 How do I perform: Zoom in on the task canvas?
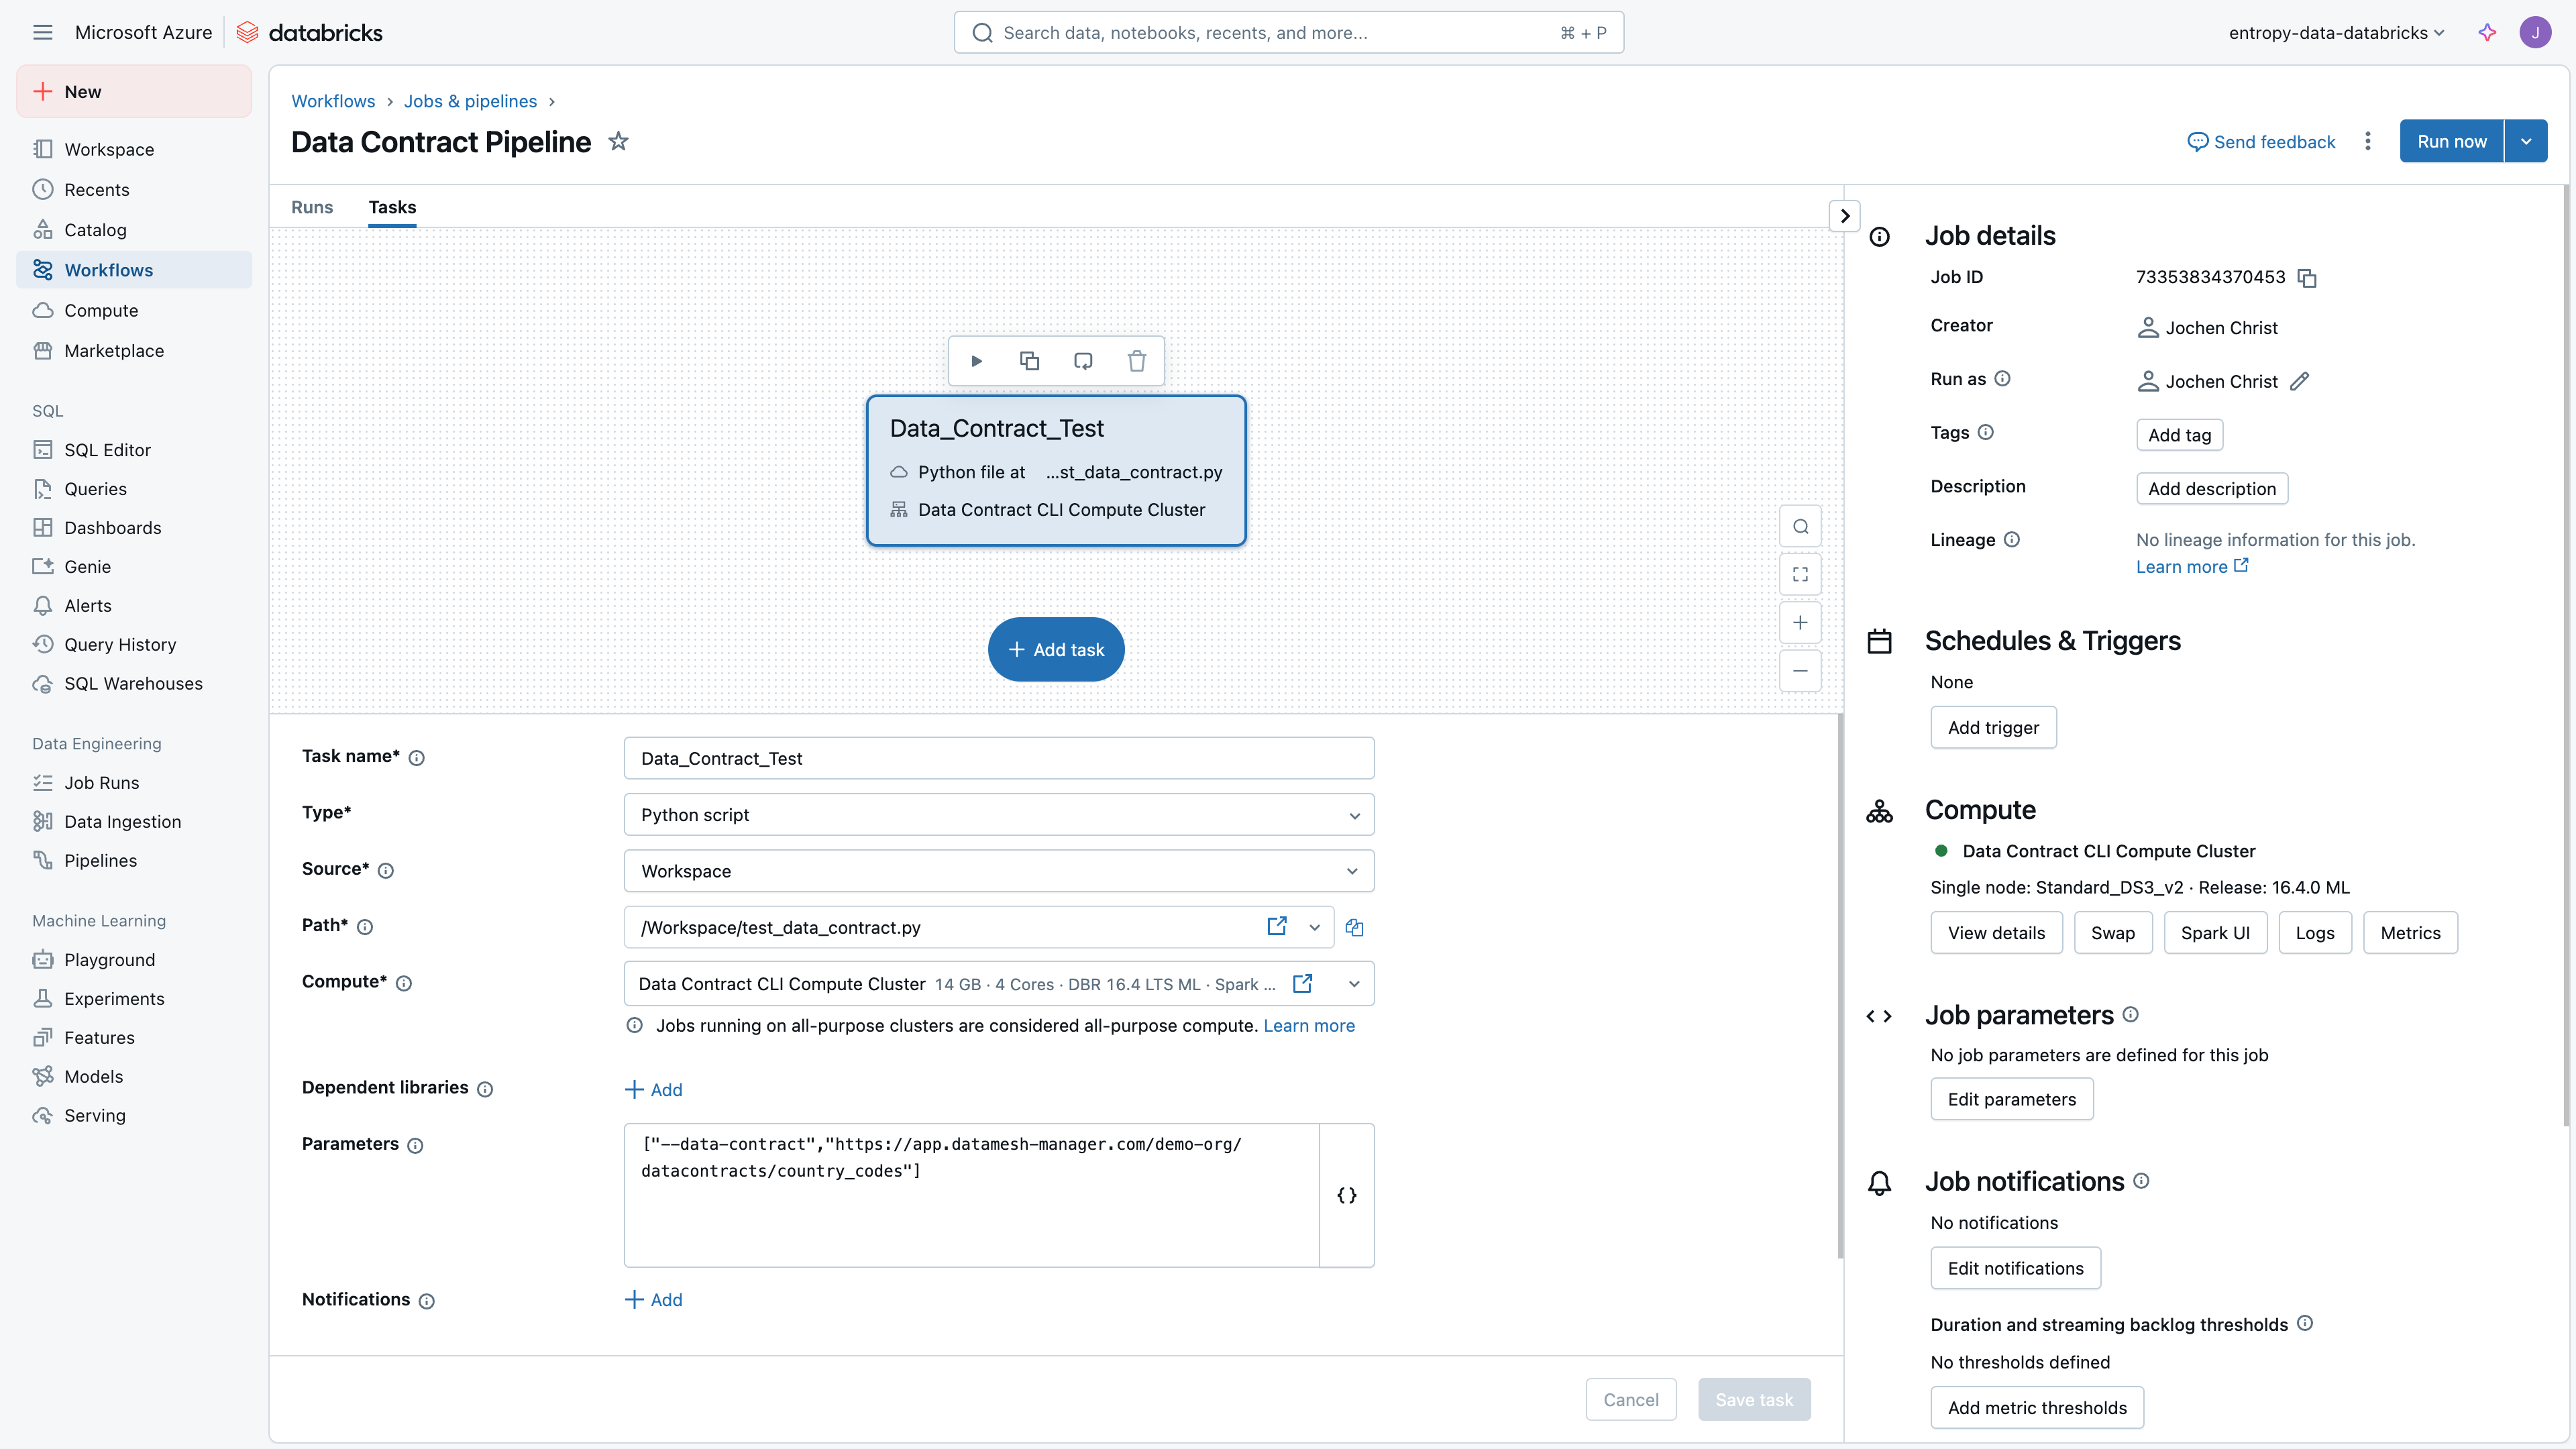pyautogui.click(x=1800, y=623)
